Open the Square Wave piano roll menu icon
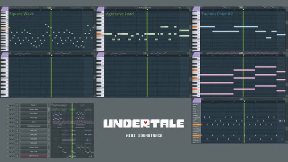288x162 pixels. point(4,9)
